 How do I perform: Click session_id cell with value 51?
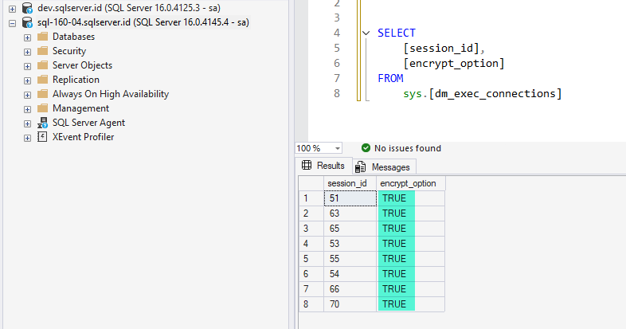tap(350, 198)
